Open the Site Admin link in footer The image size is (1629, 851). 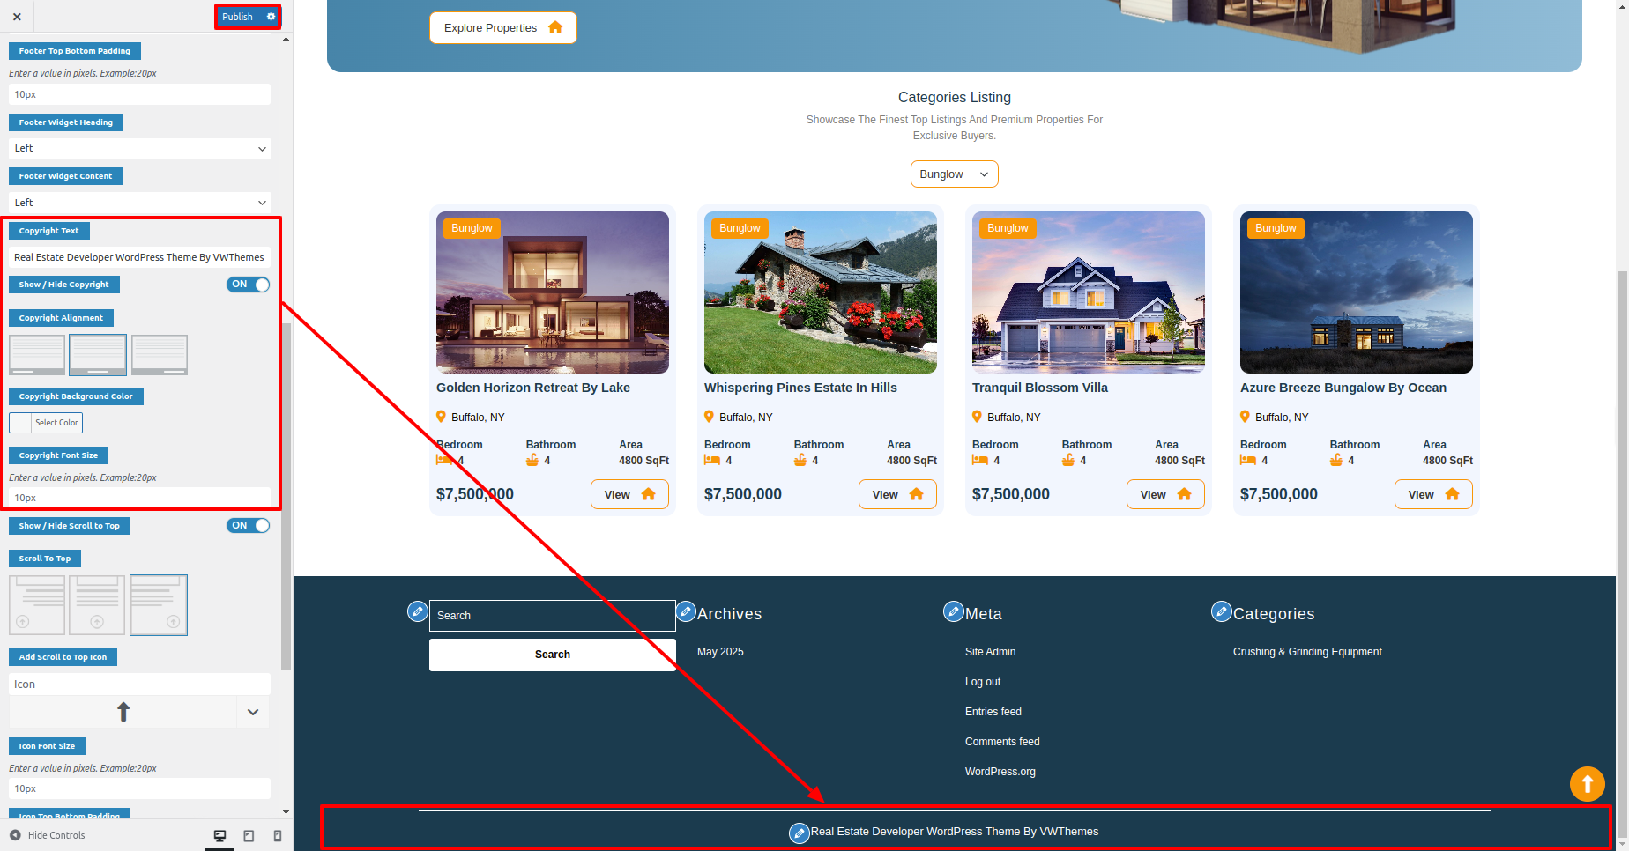coord(990,652)
